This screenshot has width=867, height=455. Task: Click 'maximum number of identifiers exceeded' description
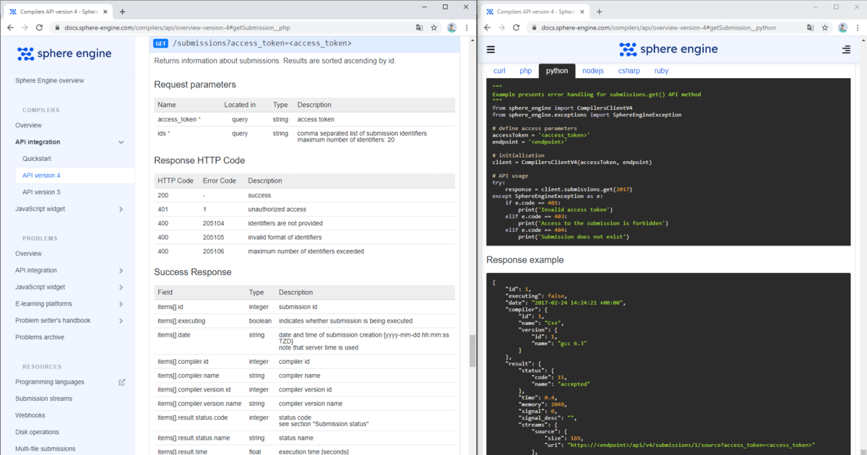[x=306, y=251]
